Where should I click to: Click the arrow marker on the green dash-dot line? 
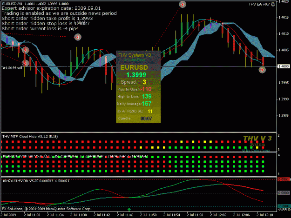pos(262,70)
